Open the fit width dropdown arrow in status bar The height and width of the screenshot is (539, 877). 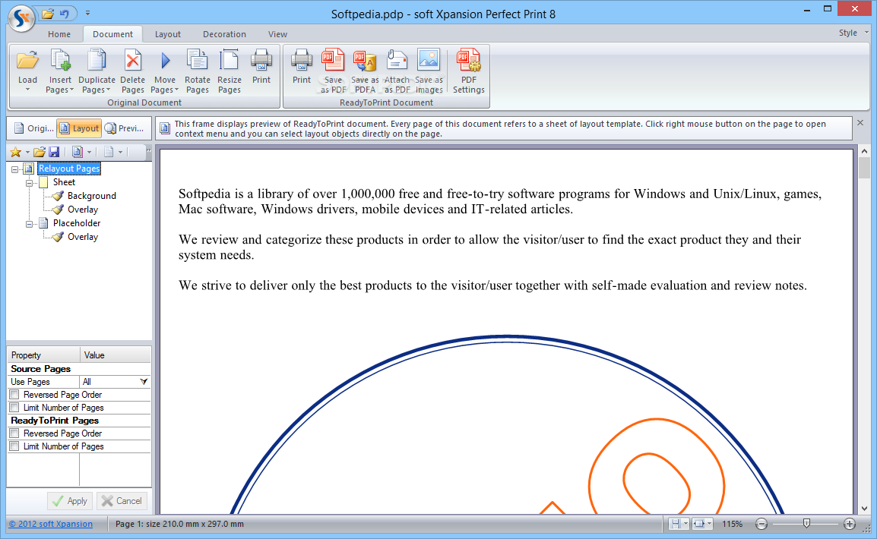pos(709,524)
